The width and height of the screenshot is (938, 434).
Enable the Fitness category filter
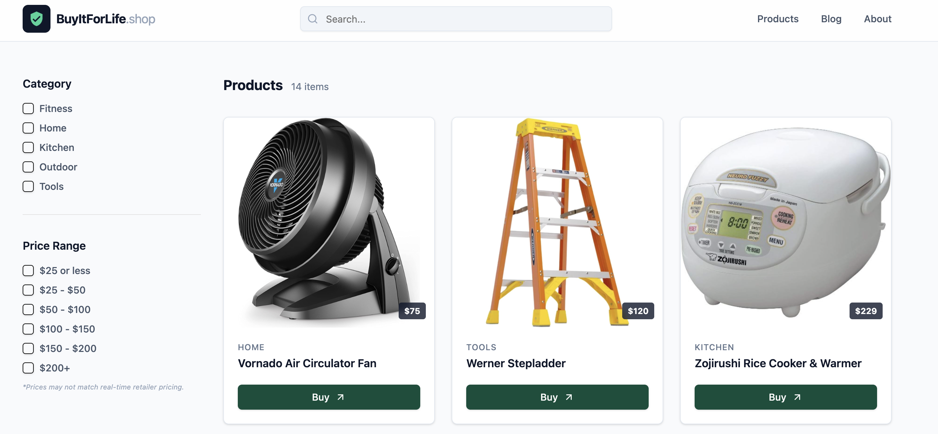coord(28,108)
